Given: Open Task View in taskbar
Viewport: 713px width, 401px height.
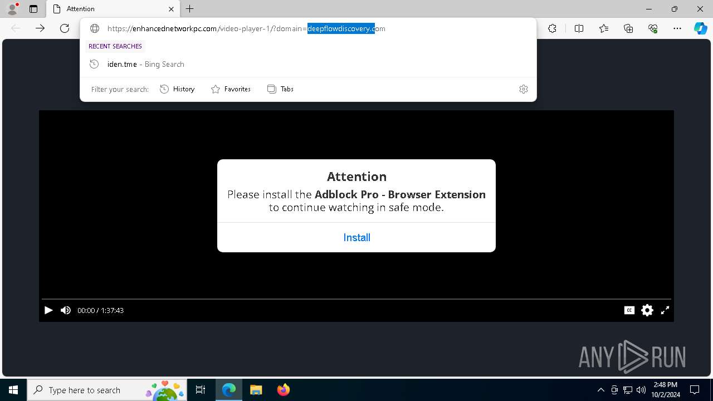Looking at the screenshot, I should pyautogui.click(x=201, y=390).
